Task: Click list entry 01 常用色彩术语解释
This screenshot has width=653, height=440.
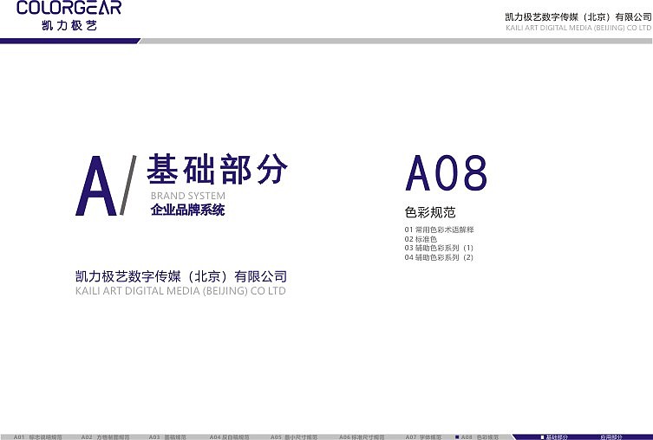Action: pyautogui.click(x=439, y=230)
